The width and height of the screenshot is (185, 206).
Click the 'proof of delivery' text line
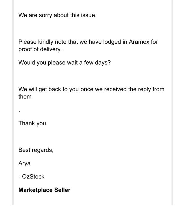tap(41, 50)
